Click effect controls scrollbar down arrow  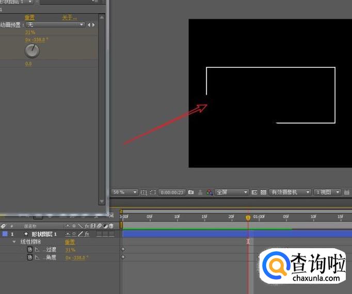(x=102, y=201)
